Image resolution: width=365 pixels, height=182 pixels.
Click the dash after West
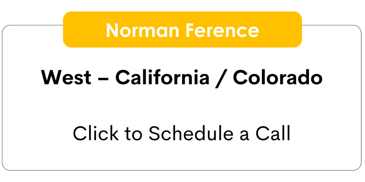pyautogui.click(x=103, y=79)
